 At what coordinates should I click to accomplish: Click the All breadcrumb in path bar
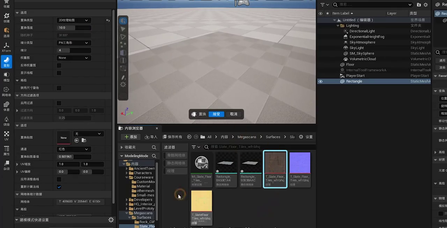click(x=209, y=137)
